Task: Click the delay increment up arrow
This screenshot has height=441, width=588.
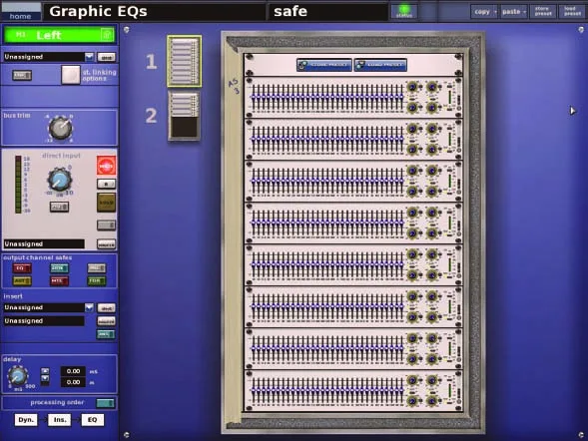Action: coord(45,371)
